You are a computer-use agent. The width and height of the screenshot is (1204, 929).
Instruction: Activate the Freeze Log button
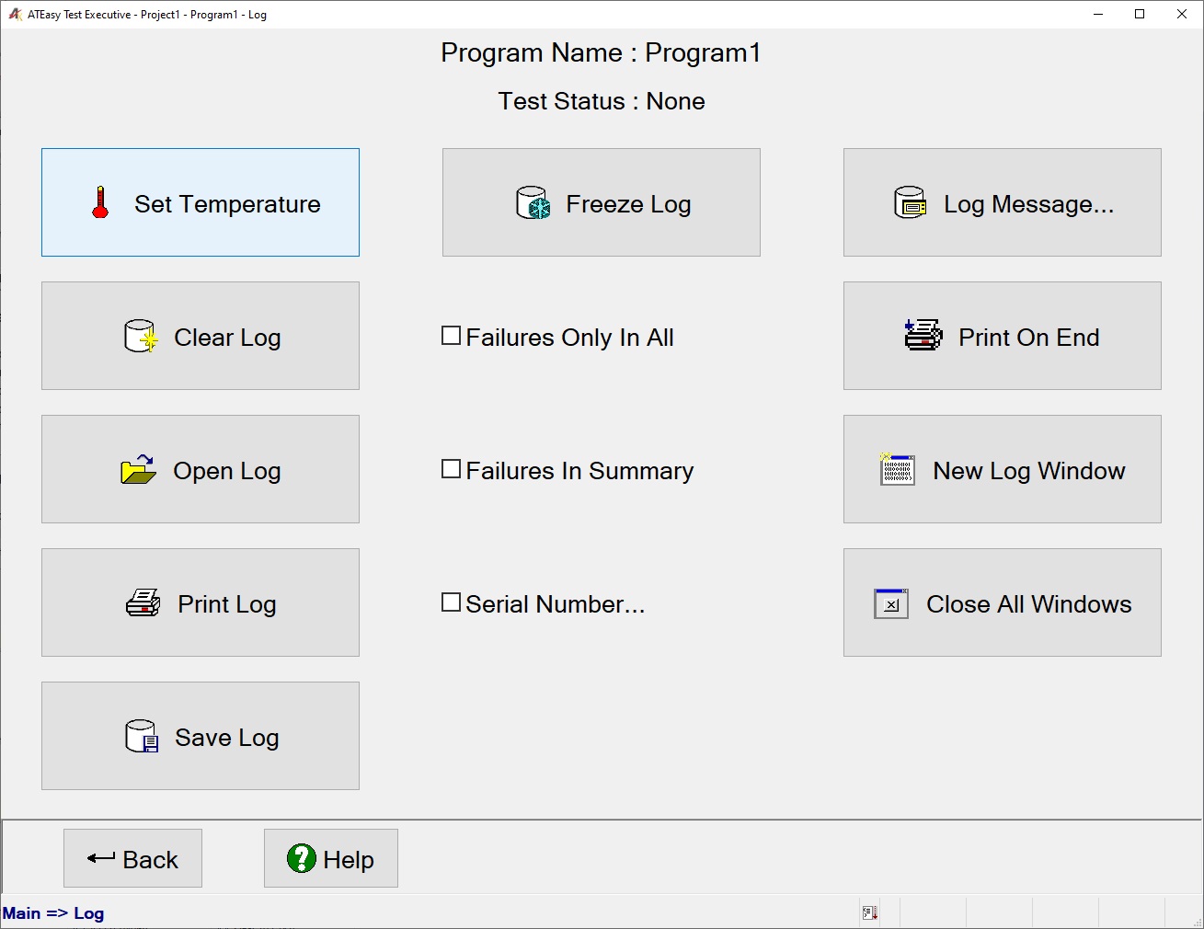point(601,202)
